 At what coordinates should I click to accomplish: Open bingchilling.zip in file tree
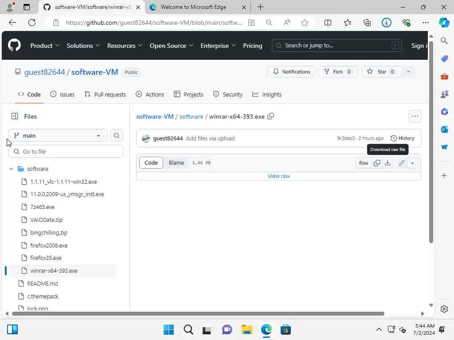49,233
